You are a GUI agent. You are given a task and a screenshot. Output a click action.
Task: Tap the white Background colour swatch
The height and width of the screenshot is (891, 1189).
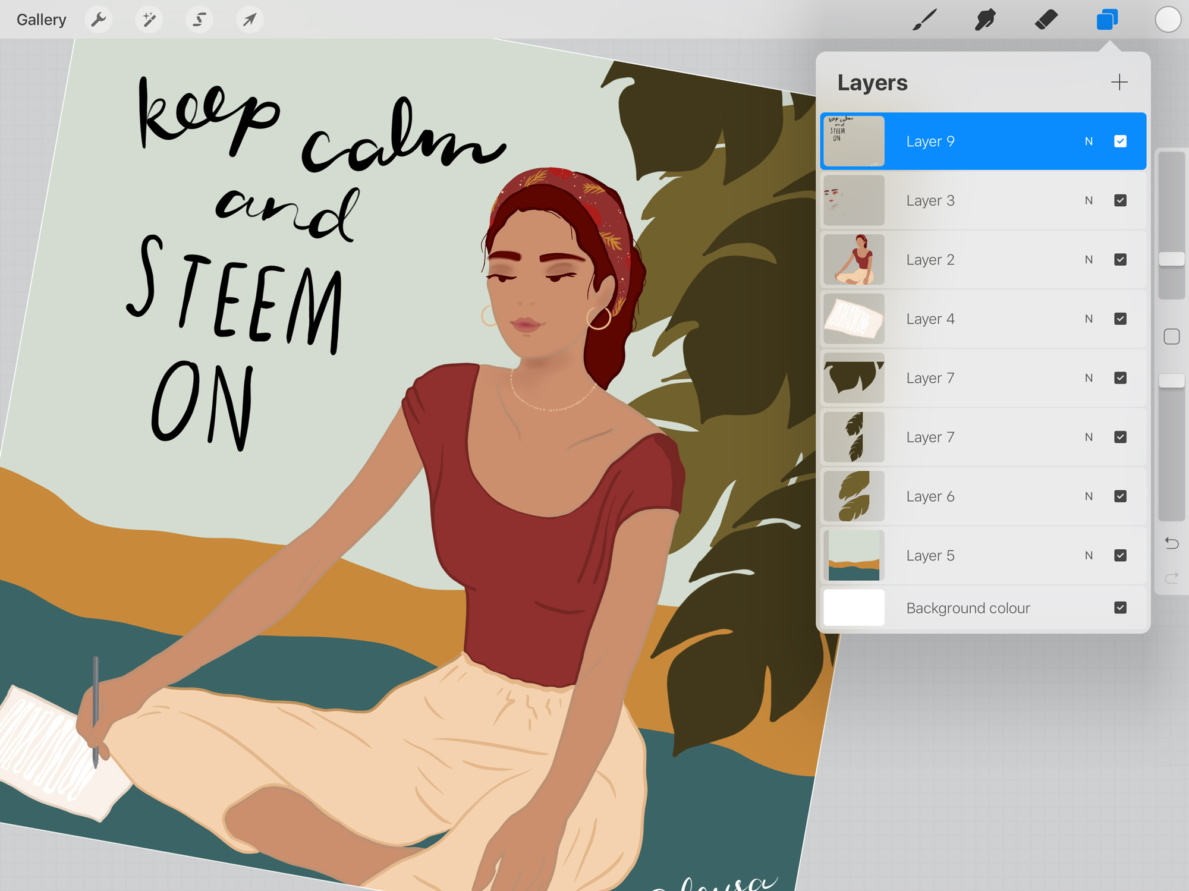(854, 607)
